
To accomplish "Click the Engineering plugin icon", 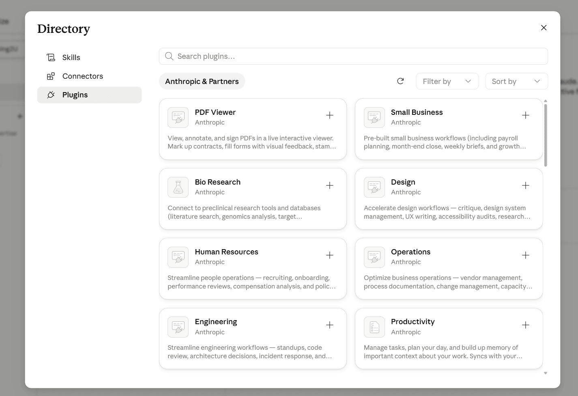I will click(178, 327).
